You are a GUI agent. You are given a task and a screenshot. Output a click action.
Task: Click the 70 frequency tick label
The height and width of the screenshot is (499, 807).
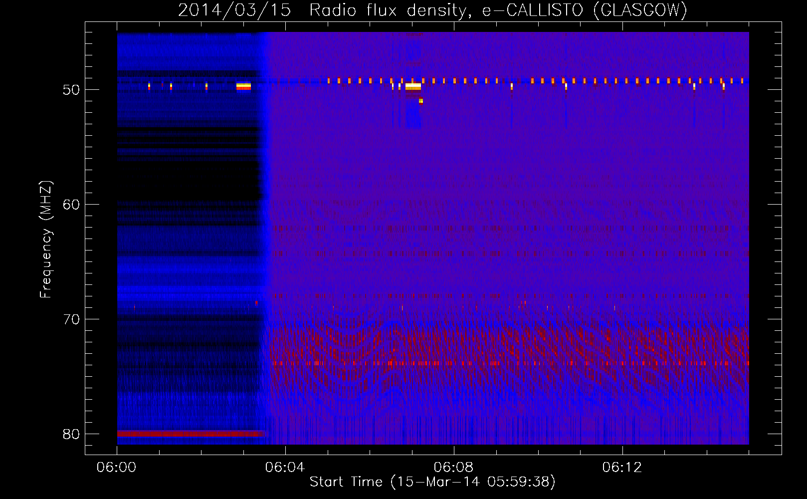coord(71,319)
